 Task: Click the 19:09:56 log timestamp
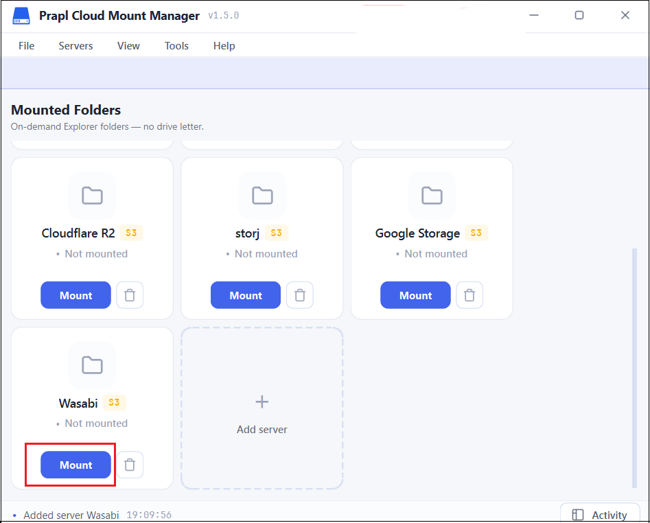click(x=149, y=515)
